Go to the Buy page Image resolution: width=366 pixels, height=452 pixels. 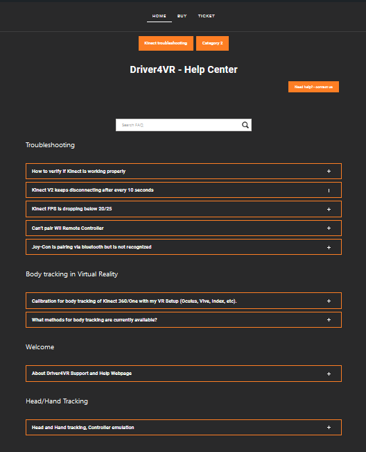coord(182,16)
